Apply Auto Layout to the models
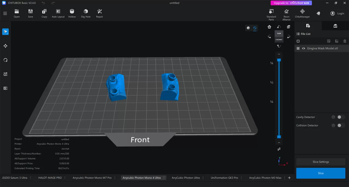Image resolution: width=349 pixels, height=187 pixels. pyautogui.click(x=58, y=13)
